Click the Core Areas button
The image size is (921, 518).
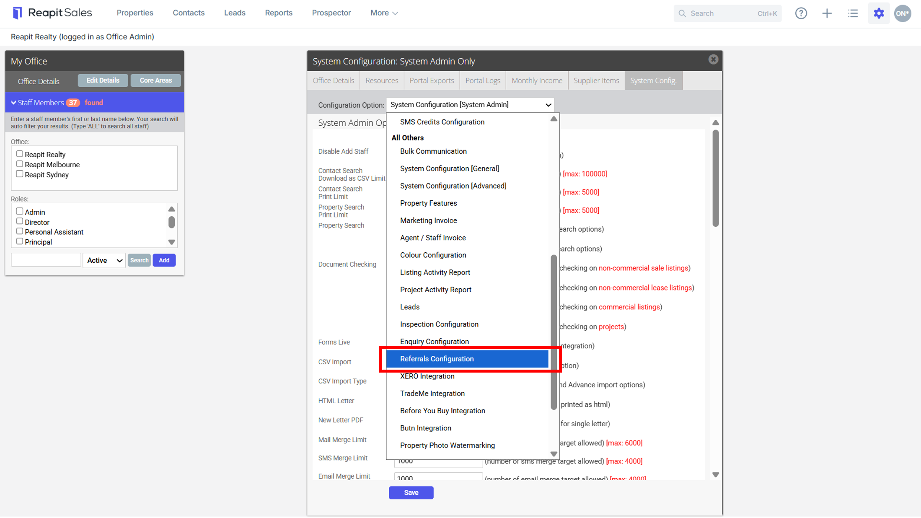(x=155, y=80)
